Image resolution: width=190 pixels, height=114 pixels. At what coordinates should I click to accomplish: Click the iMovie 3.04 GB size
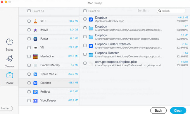click(74, 30)
